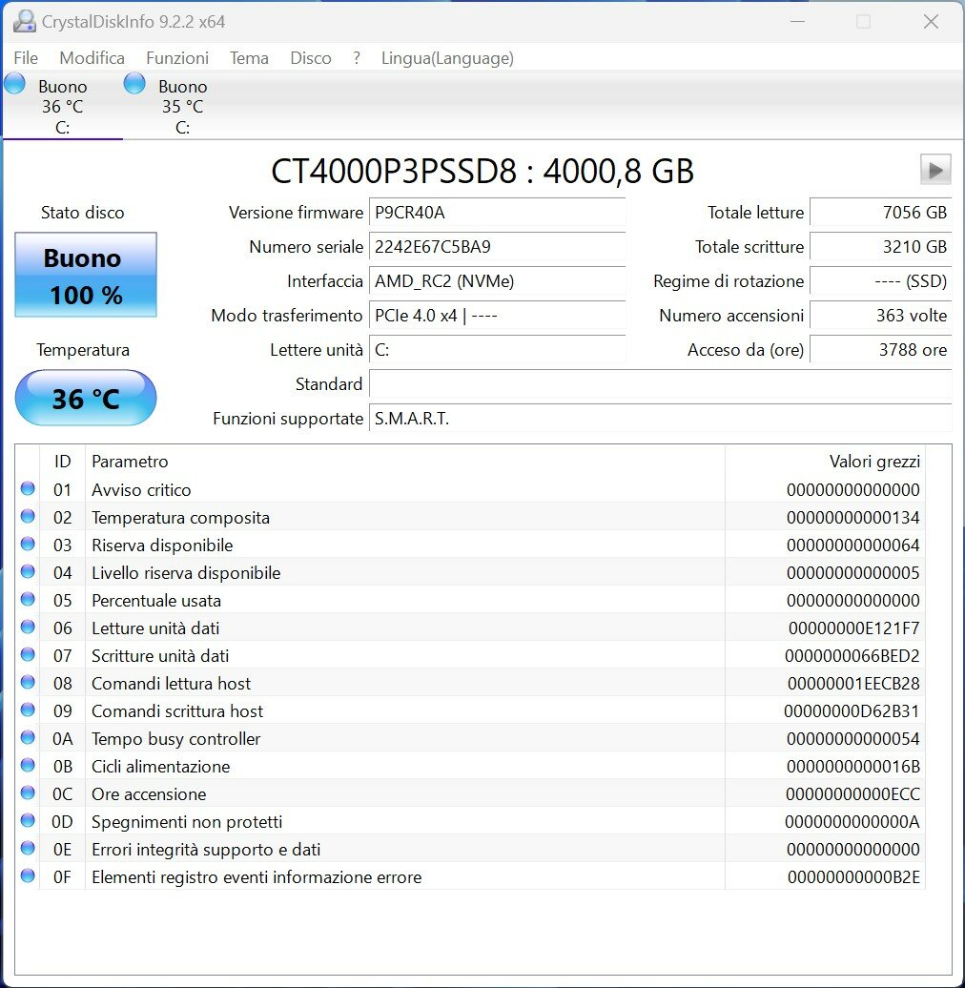965x988 pixels.
Task: Open the Modifica menu
Action: [x=92, y=58]
